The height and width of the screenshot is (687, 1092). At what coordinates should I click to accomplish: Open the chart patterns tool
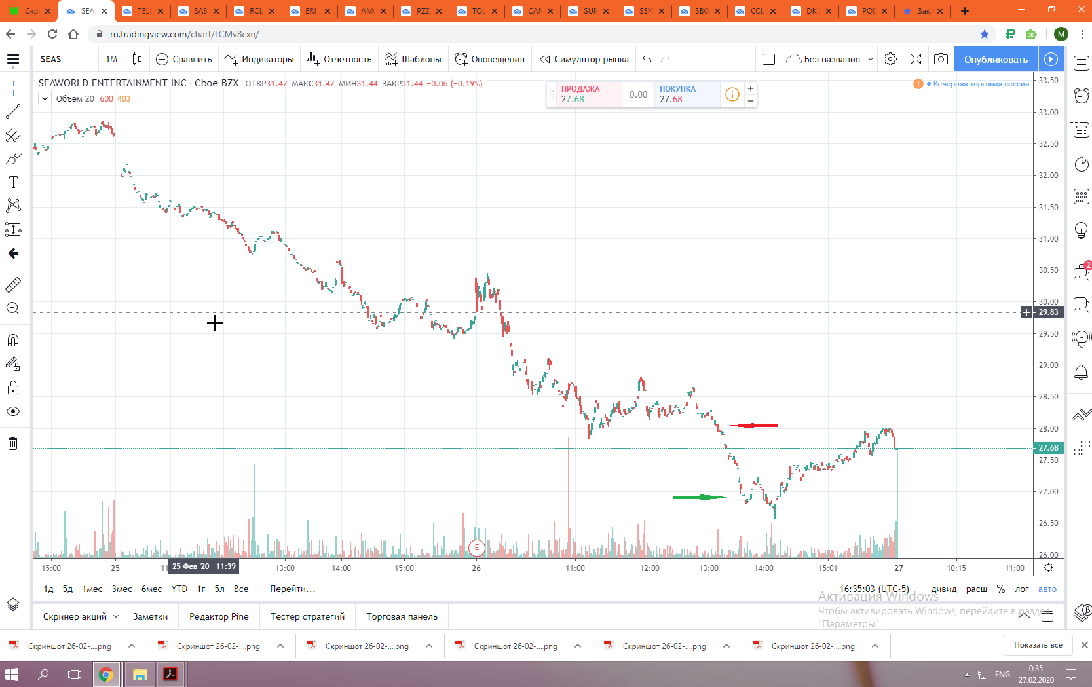pos(13,206)
